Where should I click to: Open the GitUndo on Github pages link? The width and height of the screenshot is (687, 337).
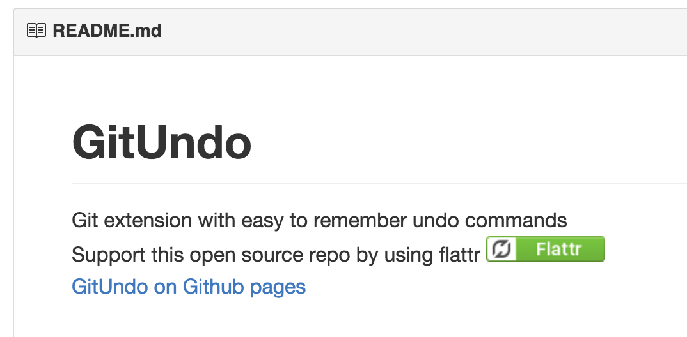[189, 287]
